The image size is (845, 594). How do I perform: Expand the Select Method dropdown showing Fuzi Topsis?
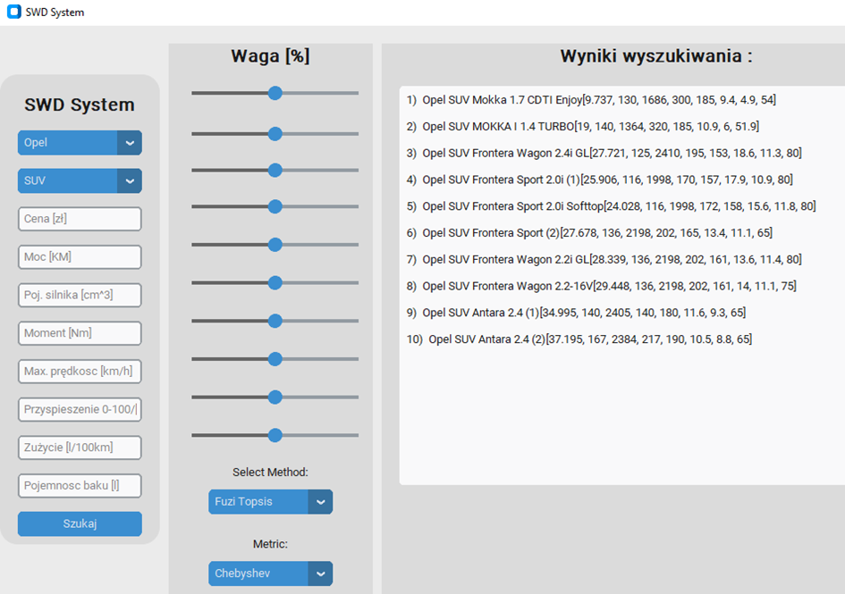point(270,501)
